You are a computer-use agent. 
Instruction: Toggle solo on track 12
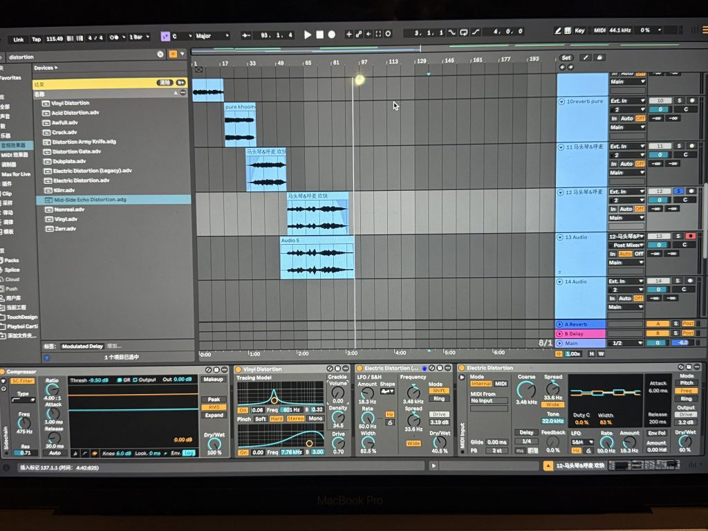678,191
